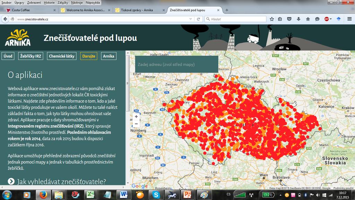The height and width of the screenshot is (200, 355).
Task: Open the address bar history dropdown arrow
Action: click(x=191, y=19)
